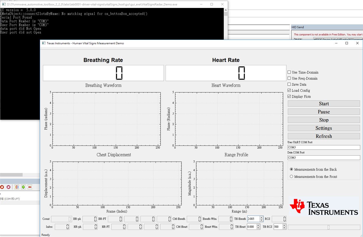Increase the TH-Breath value with up arrow
Viewport: 363px width, 237px height.
(x=261, y=218)
